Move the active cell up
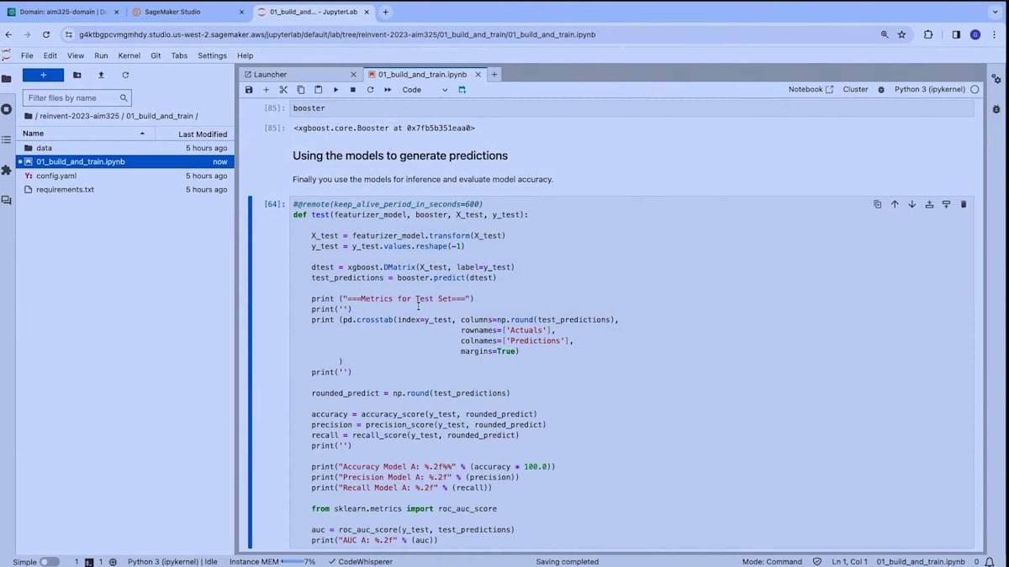Screen dimensions: 1009x567 (x=895, y=204)
